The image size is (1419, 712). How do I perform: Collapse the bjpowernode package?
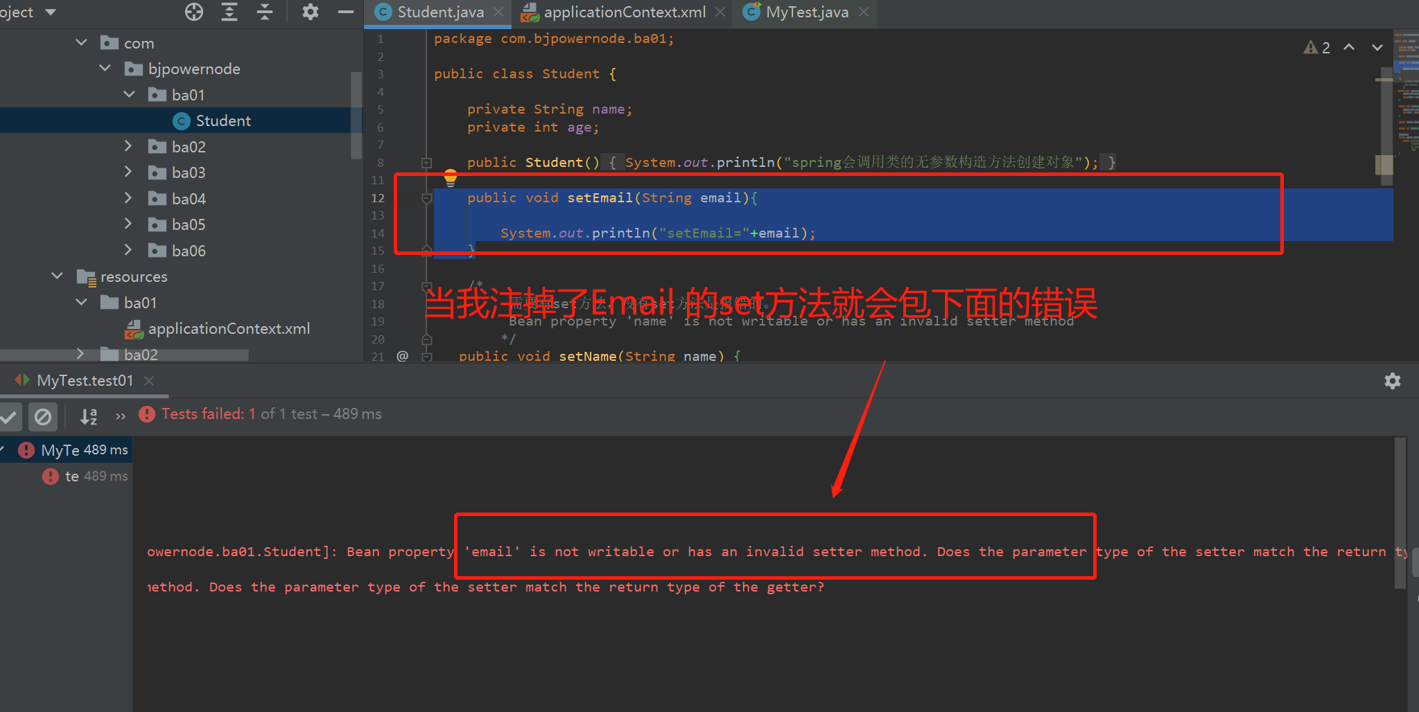point(105,69)
